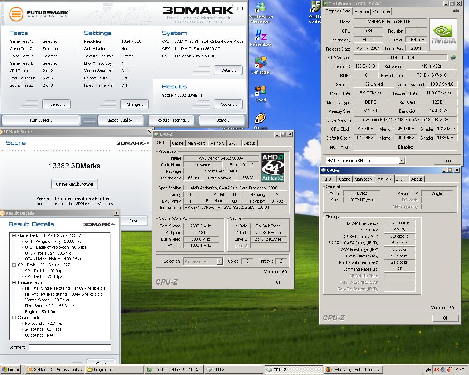Open the Mainboard tab in the middle CPU-Z window

click(x=197, y=143)
